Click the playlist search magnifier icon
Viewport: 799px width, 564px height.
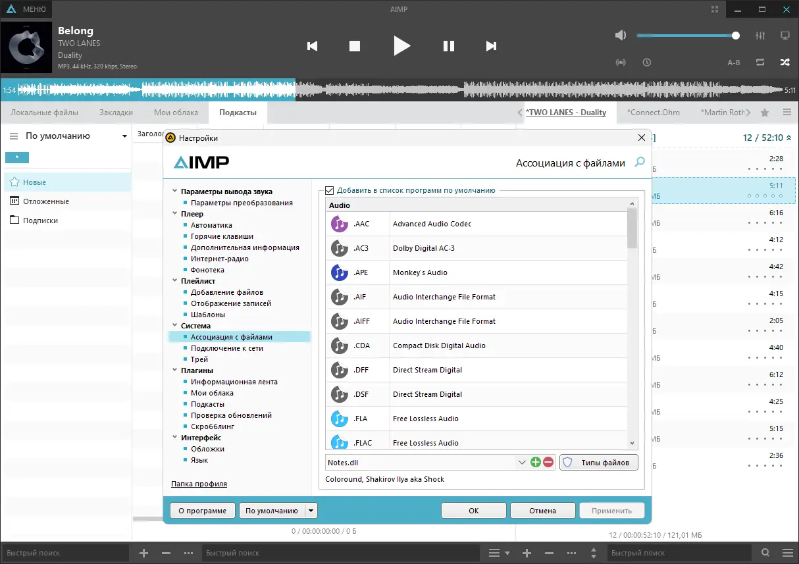click(765, 553)
